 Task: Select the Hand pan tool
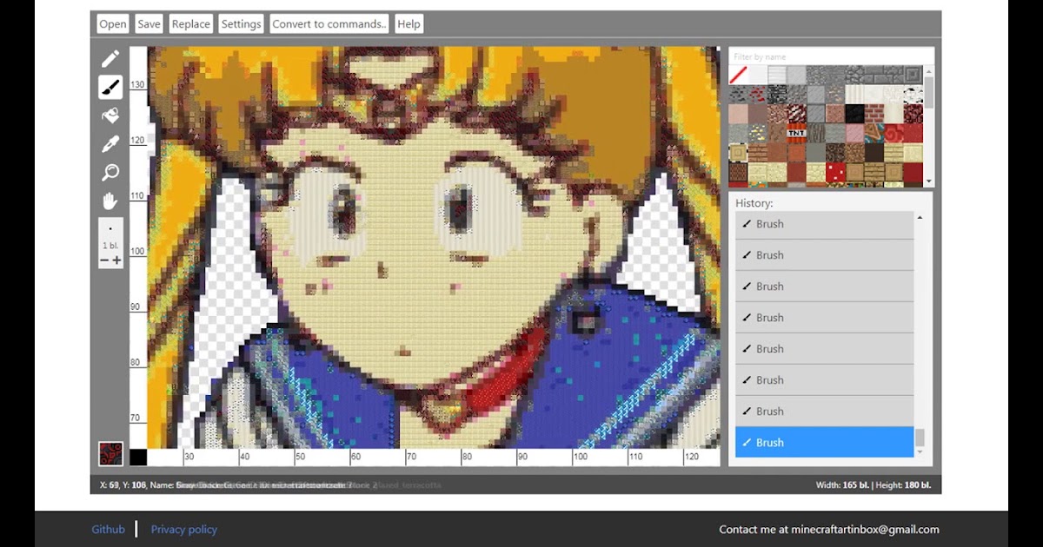click(x=110, y=201)
